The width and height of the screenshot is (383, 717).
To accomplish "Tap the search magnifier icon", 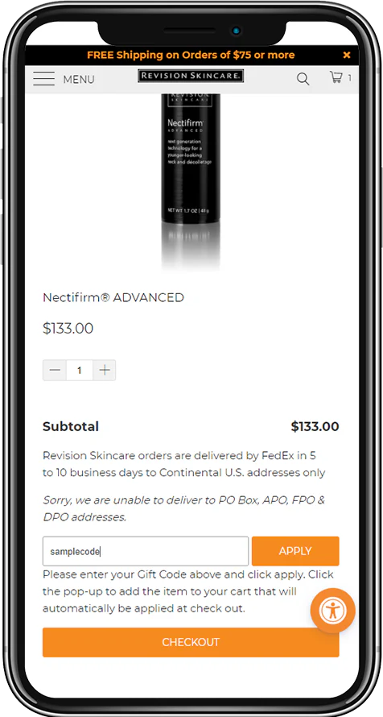I will pyautogui.click(x=303, y=79).
